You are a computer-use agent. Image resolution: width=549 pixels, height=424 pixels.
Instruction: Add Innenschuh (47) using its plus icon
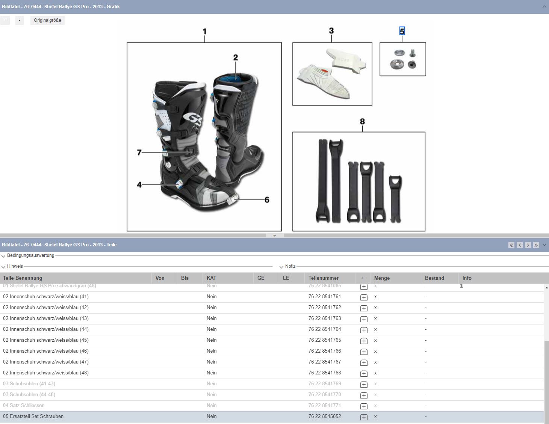pyautogui.click(x=364, y=362)
